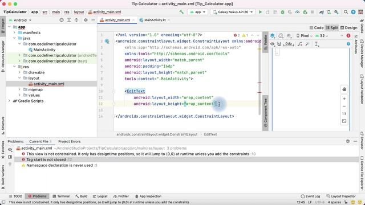Open default margins 0dp dropdown

coord(289,44)
